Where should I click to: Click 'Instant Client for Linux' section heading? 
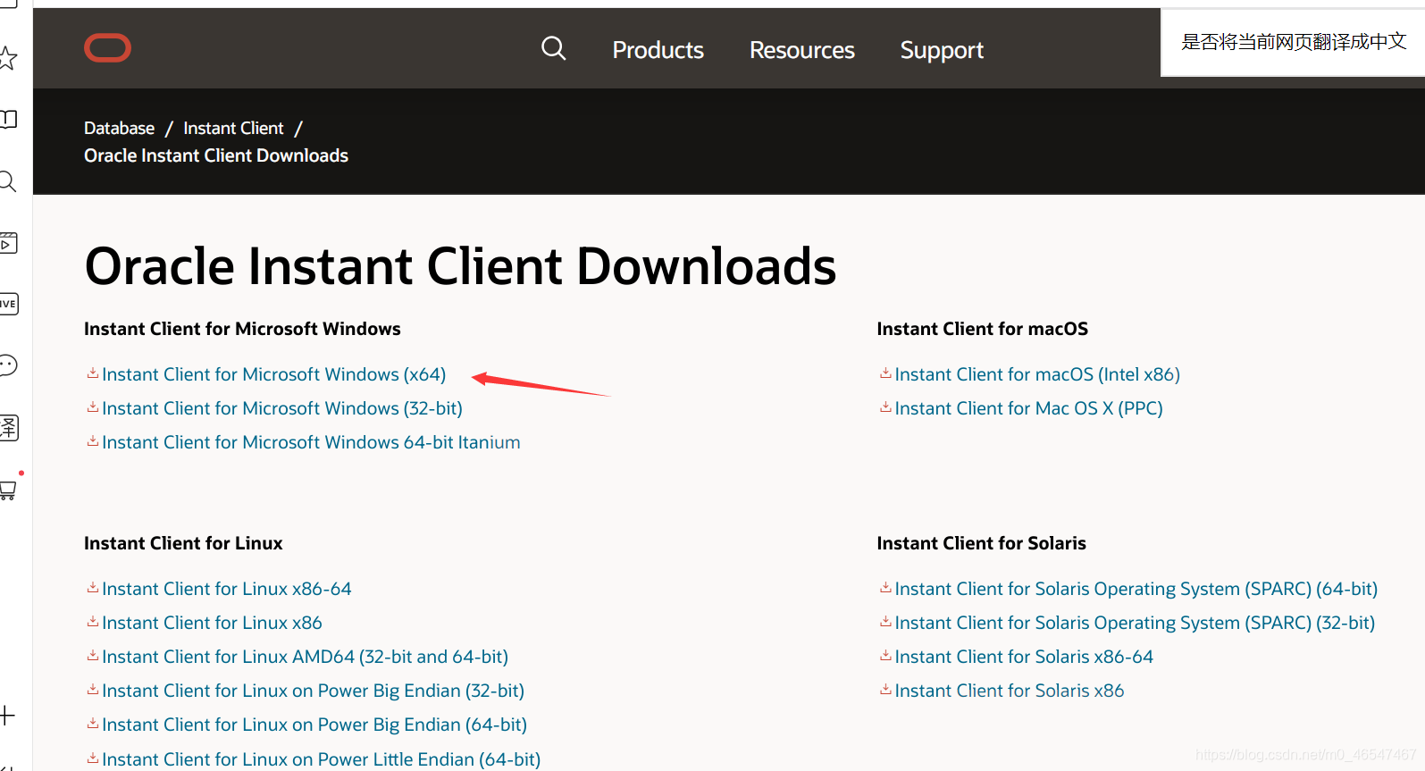click(183, 543)
